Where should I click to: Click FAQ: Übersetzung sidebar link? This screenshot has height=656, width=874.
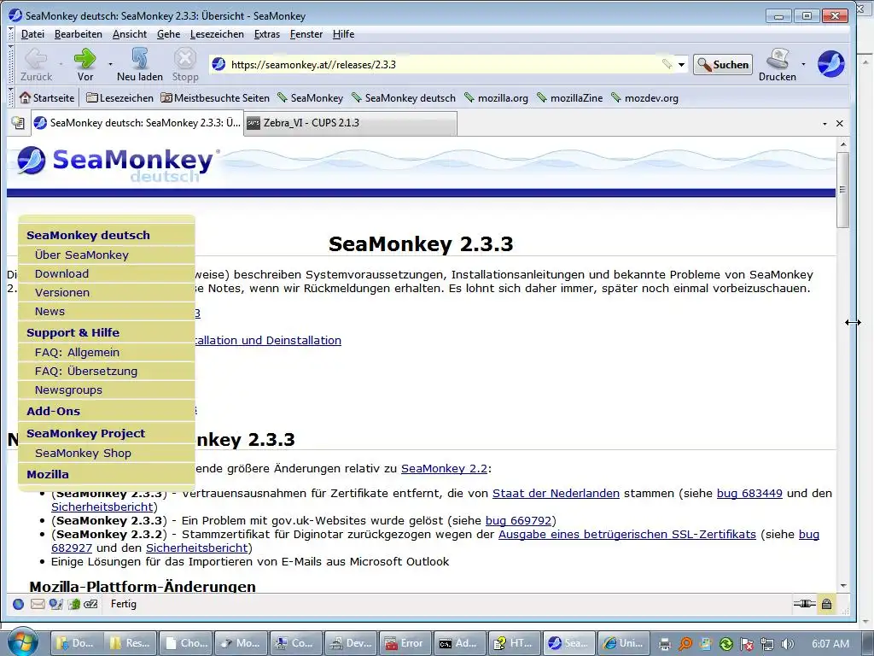coord(86,372)
